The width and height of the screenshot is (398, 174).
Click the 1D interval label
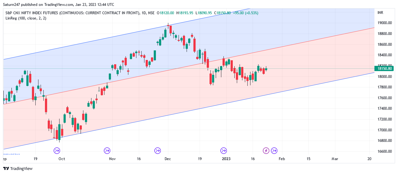tap(143, 13)
